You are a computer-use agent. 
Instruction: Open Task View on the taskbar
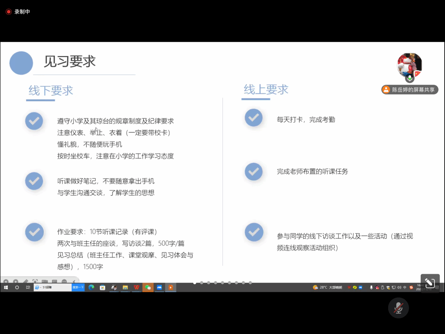[x=28, y=287]
